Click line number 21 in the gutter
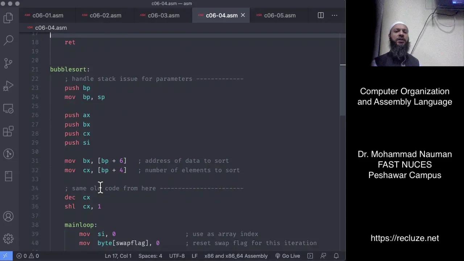The height and width of the screenshot is (261, 464). tap(35, 70)
